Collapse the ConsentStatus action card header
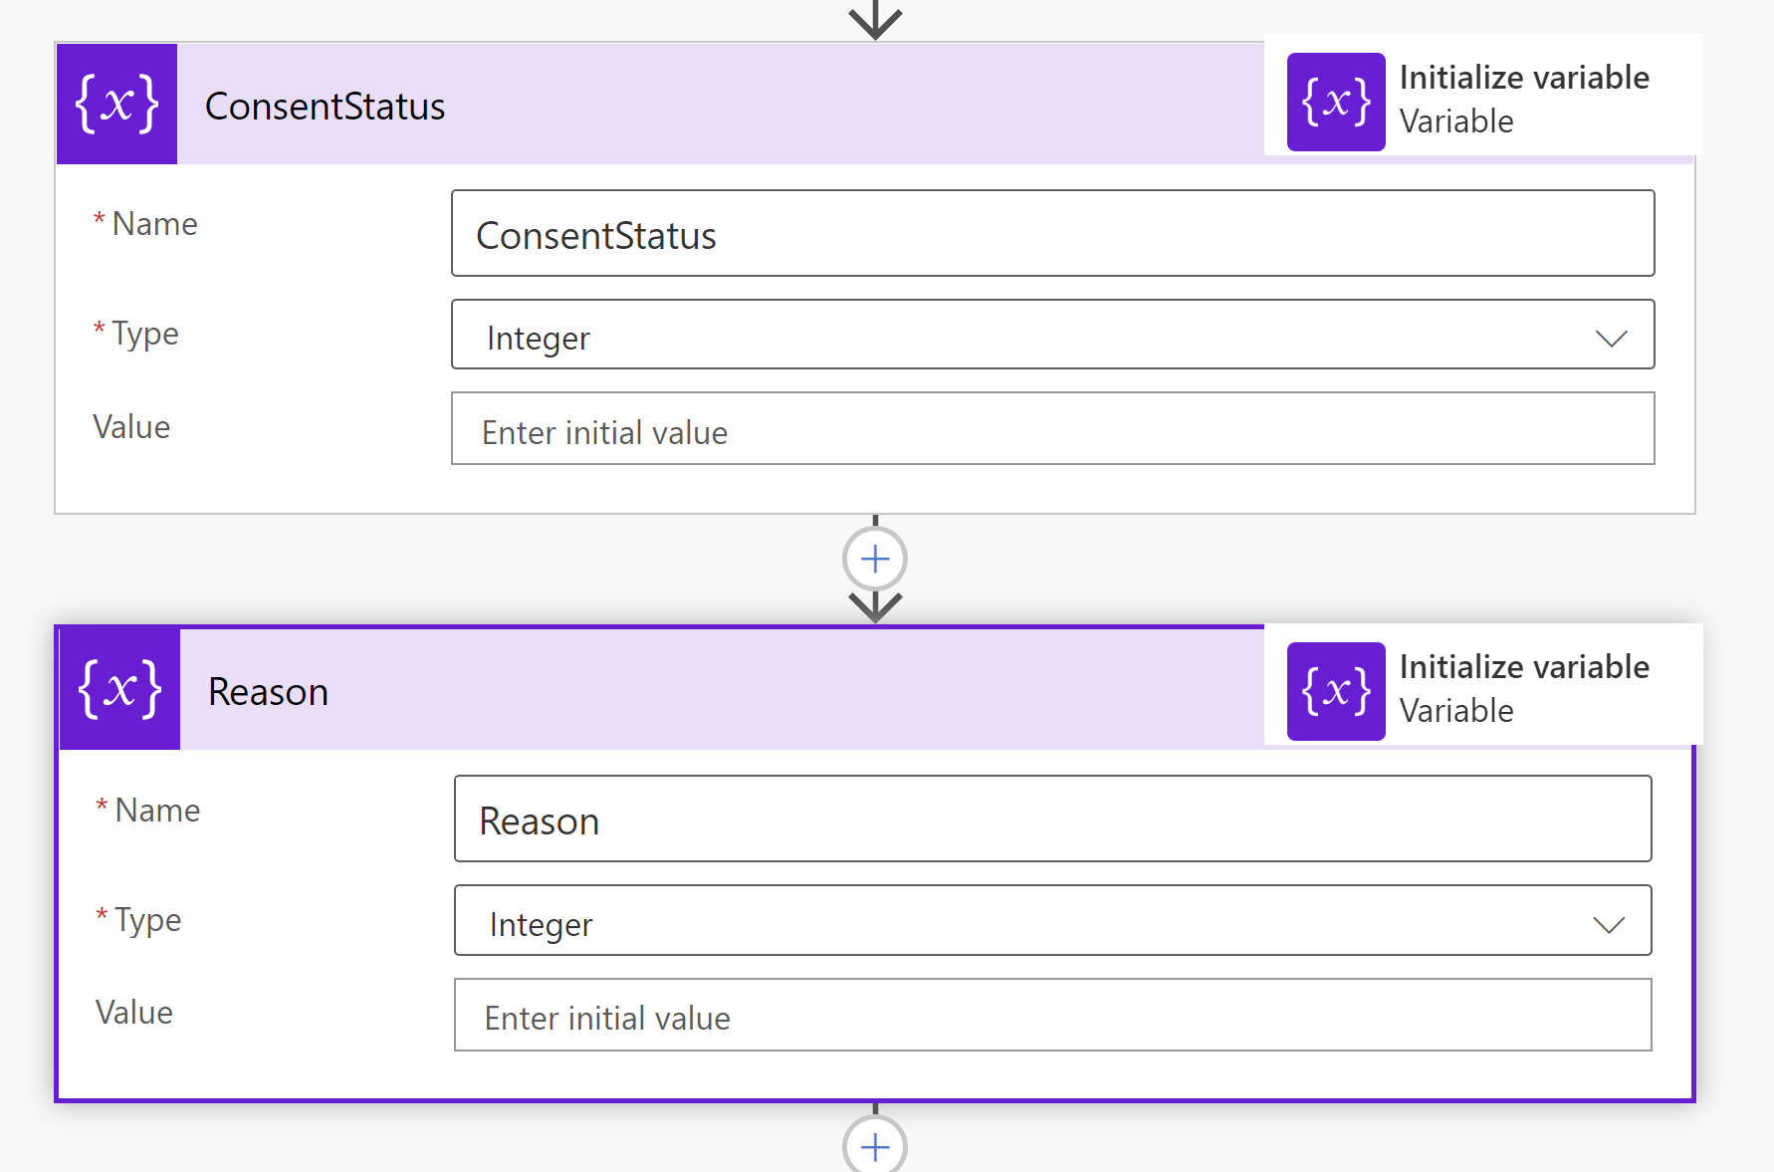 (697, 106)
